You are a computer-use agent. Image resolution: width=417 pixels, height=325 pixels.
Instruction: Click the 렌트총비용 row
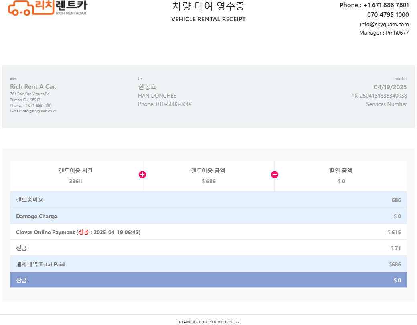208,200
